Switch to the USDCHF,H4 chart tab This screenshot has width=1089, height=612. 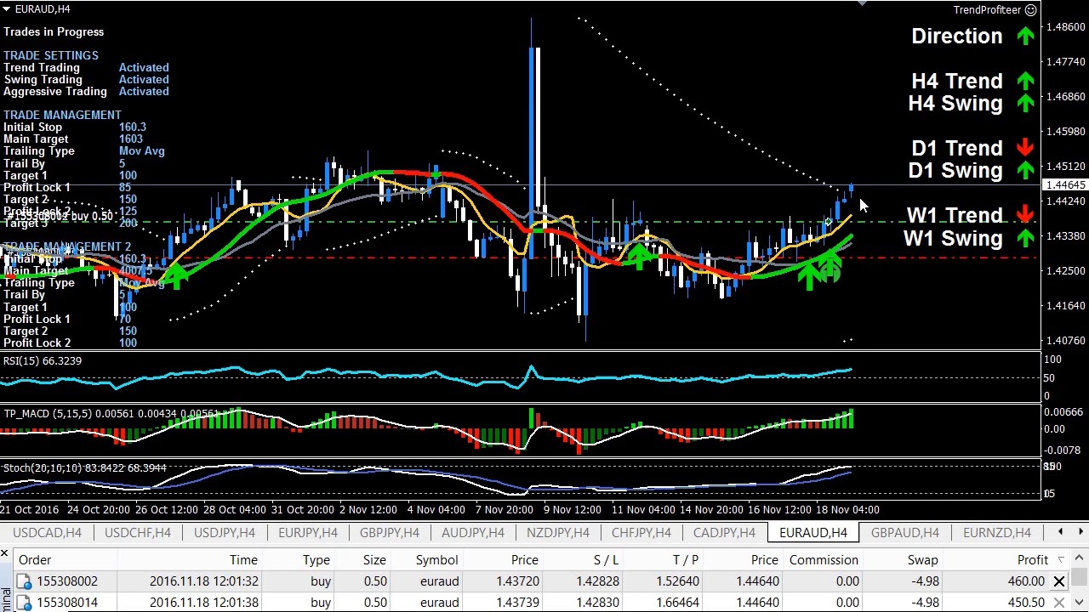coord(138,533)
